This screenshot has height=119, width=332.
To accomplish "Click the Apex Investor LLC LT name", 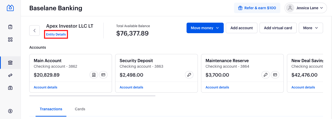I will [x=70, y=26].
